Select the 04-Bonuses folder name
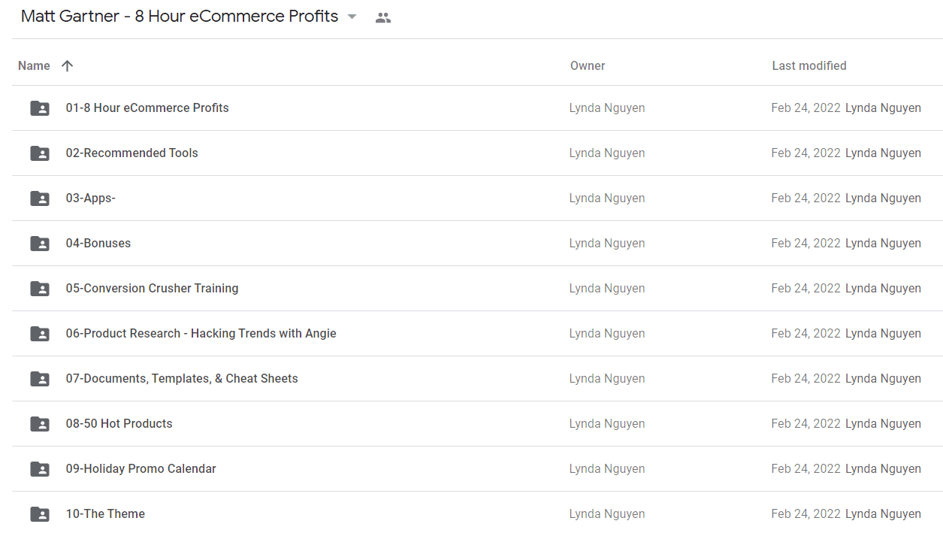The image size is (943, 533). click(x=98, y=243)
